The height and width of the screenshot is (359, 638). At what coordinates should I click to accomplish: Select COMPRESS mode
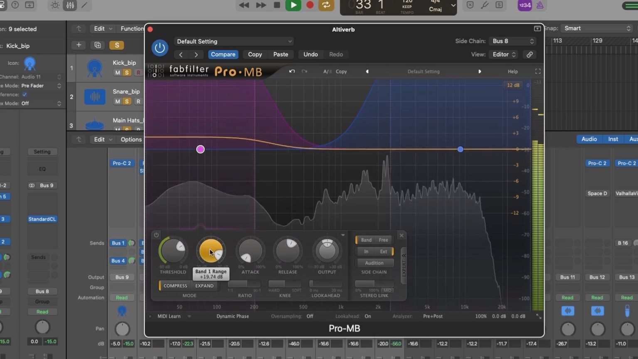pos(175,286)
